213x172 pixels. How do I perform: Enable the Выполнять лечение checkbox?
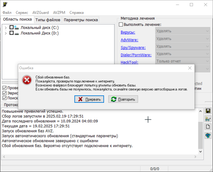click(x=121, y=24)
